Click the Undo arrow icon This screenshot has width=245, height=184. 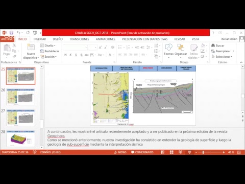click(x=18, y=33)
